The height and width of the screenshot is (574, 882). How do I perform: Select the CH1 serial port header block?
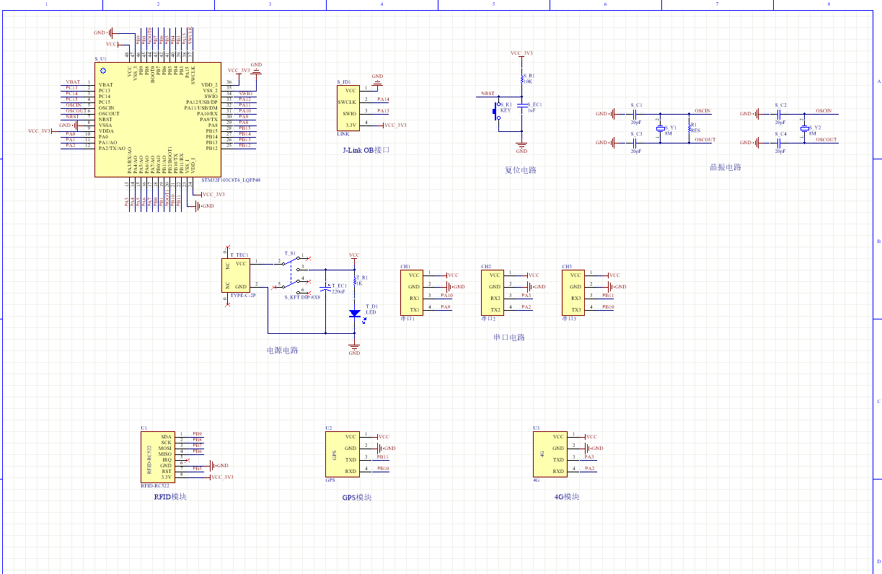[x=412, y=292]
